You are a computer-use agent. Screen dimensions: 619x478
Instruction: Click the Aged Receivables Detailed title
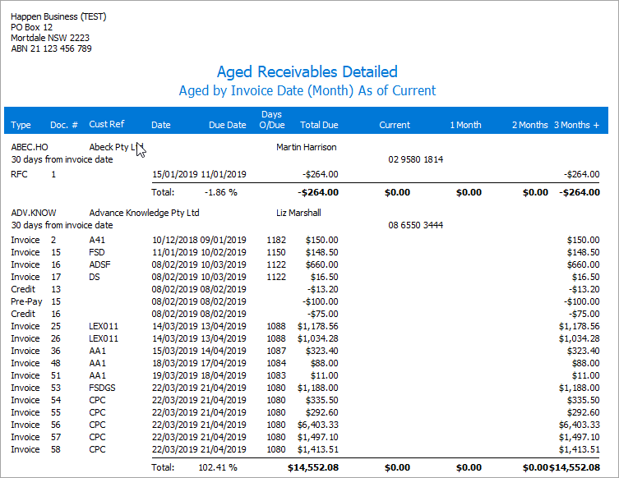[307, 72]
